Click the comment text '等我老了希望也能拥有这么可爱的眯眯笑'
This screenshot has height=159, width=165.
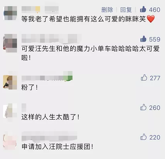[84, 19]
